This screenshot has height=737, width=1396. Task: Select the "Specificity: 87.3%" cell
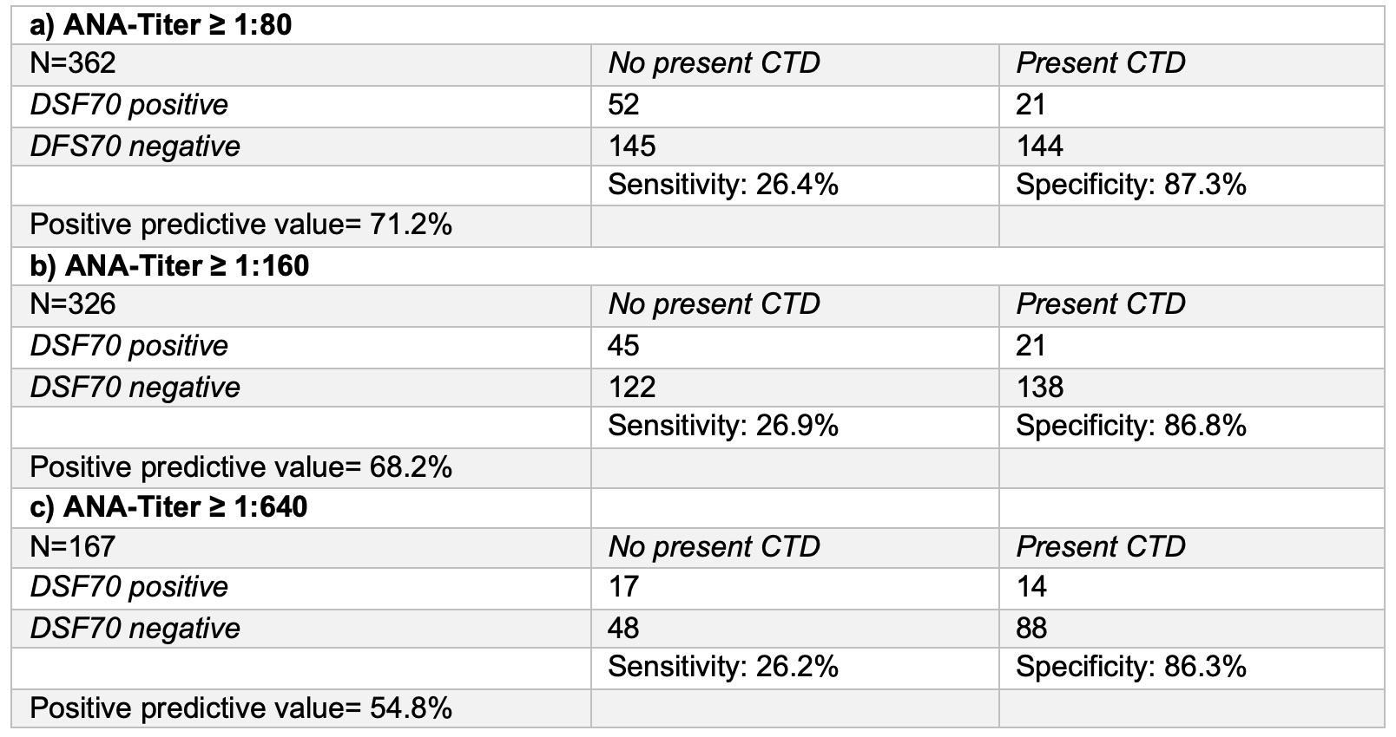click(x=1130, y=185)
